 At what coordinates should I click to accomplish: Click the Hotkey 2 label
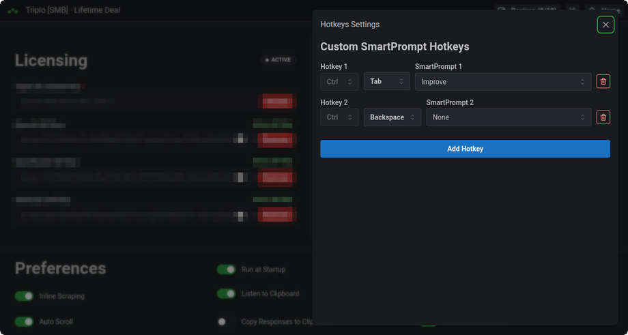pos(334,102)
